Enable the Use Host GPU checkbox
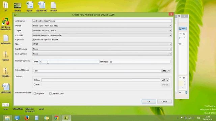 (x=50, y=93)
